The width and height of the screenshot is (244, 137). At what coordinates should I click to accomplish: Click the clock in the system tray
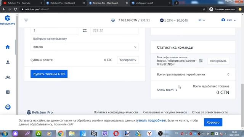(x=234, y=134)
